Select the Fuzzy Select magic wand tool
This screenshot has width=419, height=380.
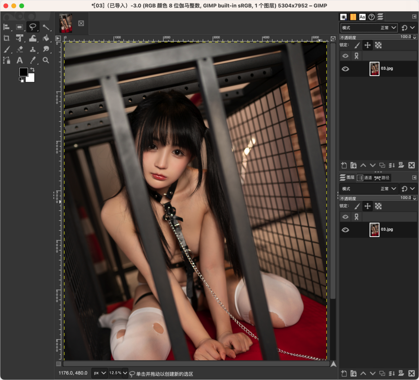(x=46, y=27)
